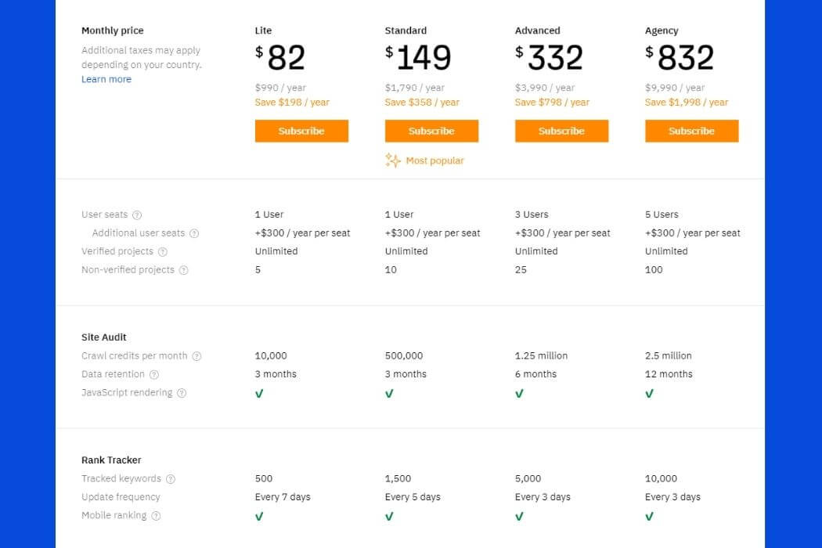822x548 pixels.
Task: Follow the Learn more taxes link
Action: 106,79
